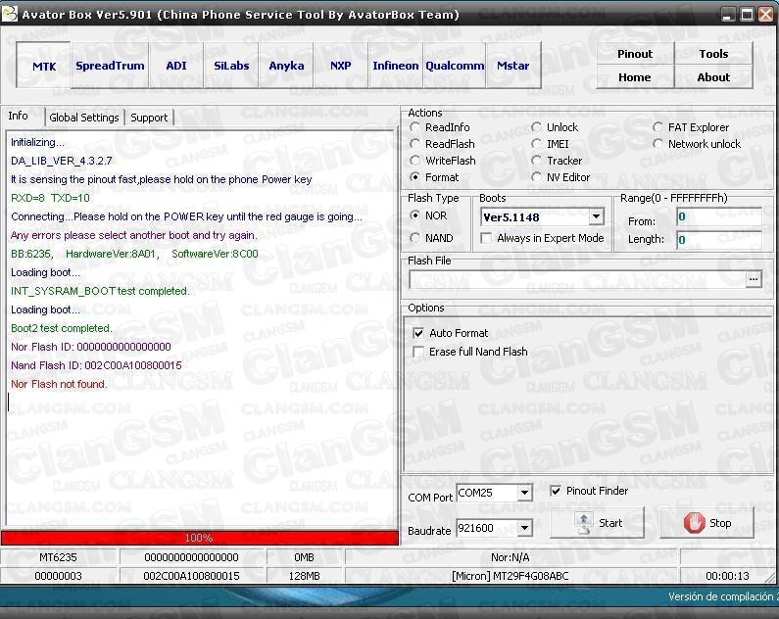The width and height of the screenshot is (779, 619).
Task: Switch to the Anyka platform tab
Action: click(286, 66)
